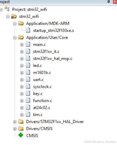Expand uart.c dependencies

[x=22, y=80]
